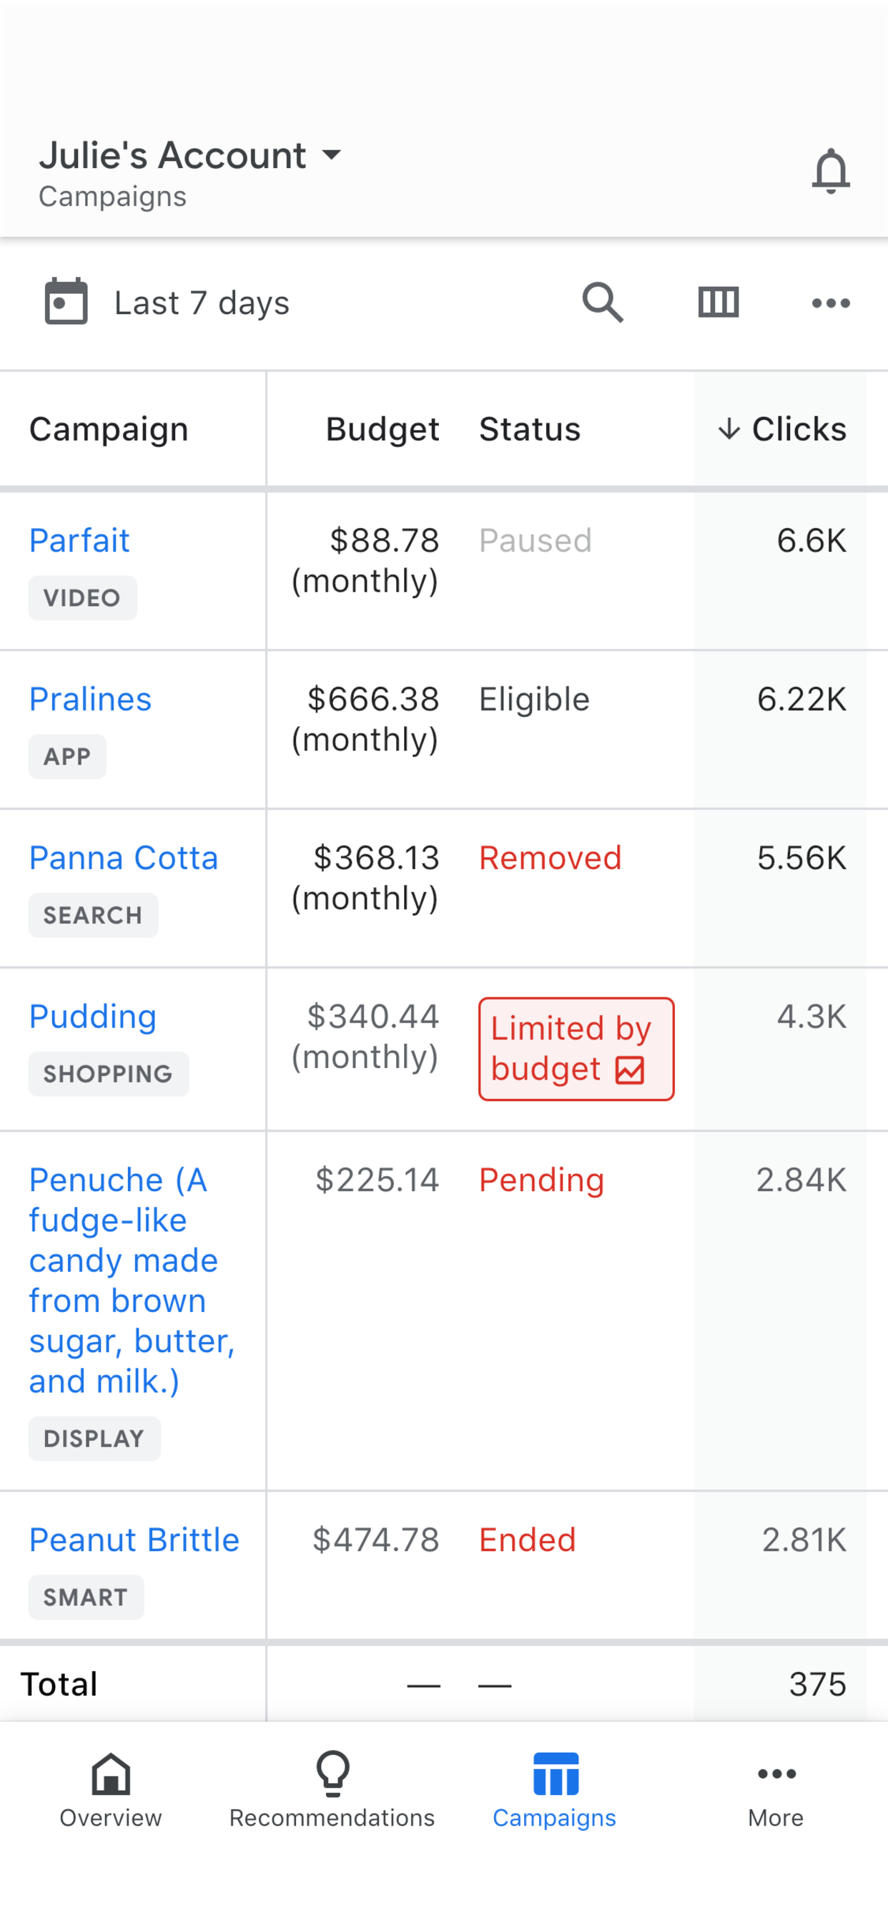Open the column chooser icon
The height and width of the screenshot is (1923, 888).
click(718, 303)
